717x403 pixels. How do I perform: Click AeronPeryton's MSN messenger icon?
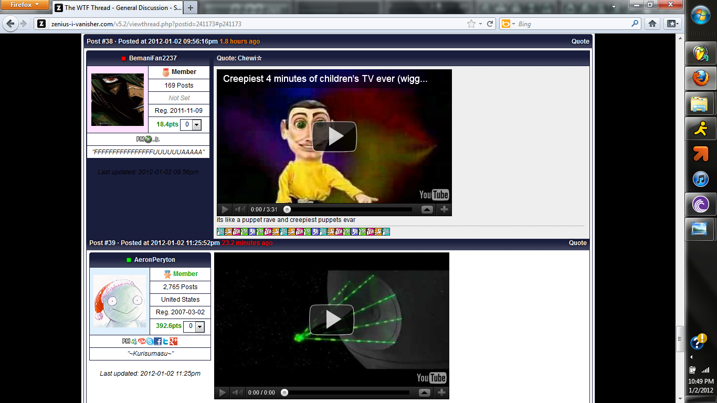click(x=134, y=341)
